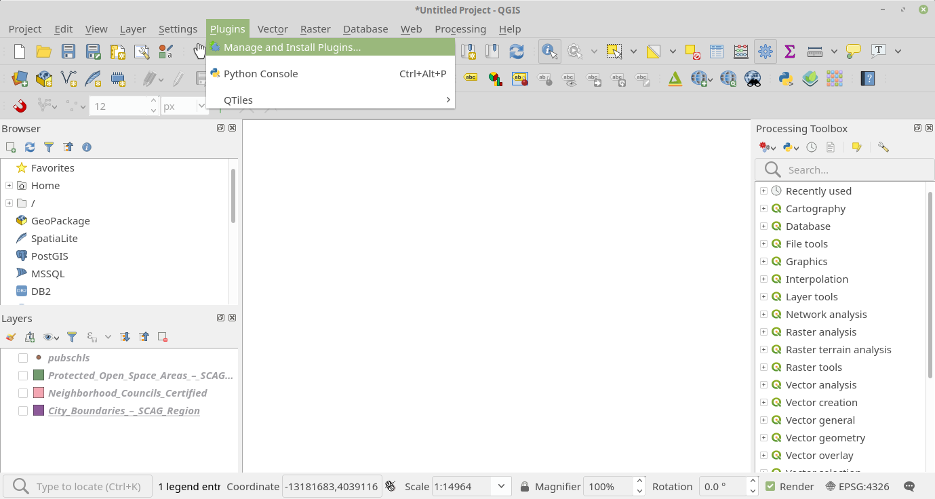Open the New Print Layout icon
Viewport: 935px width, 499px height.
pos(117,52)
